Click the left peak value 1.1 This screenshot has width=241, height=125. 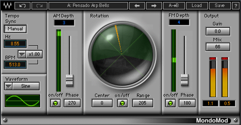210,103
